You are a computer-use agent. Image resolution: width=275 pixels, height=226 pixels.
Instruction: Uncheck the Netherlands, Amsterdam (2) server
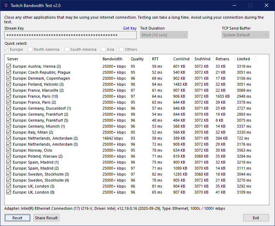(8, 138)
